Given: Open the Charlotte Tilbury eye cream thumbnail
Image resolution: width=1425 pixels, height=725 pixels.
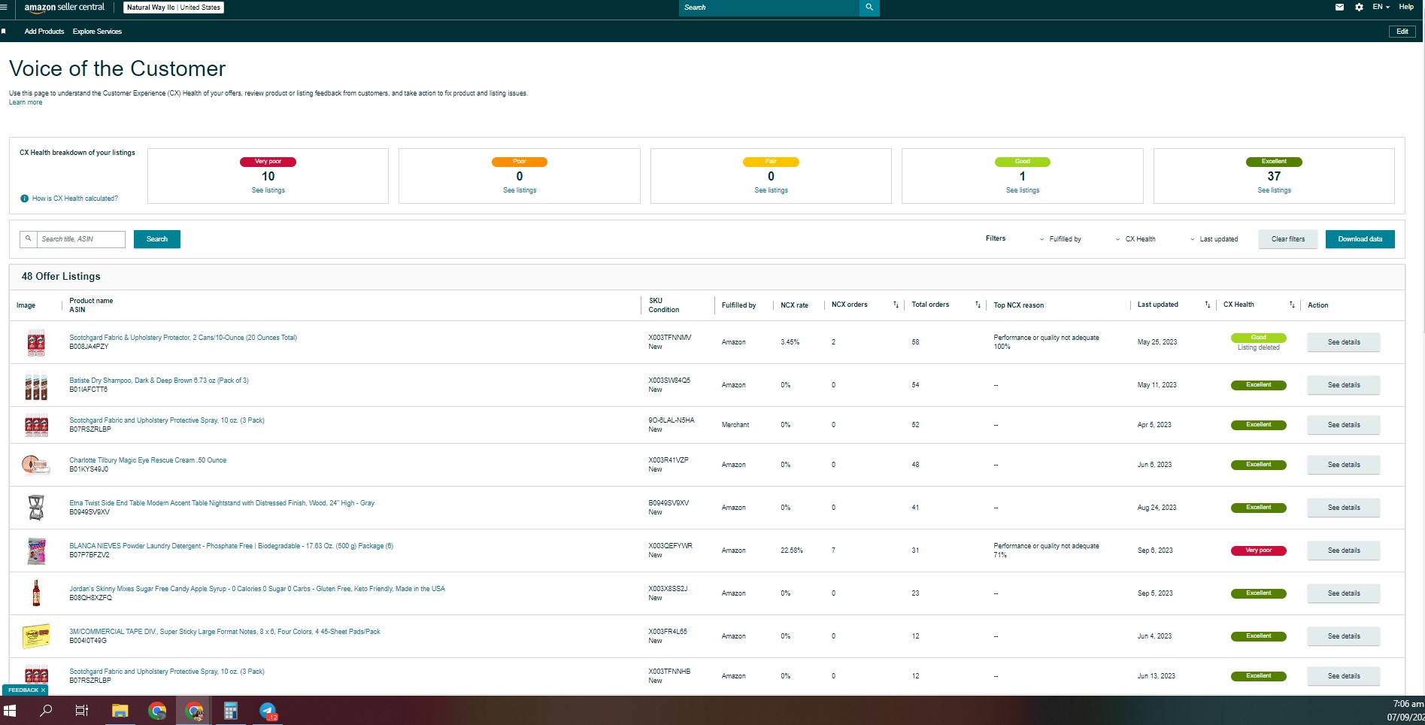Looking at the screenshot, I should tap(36, 466).
